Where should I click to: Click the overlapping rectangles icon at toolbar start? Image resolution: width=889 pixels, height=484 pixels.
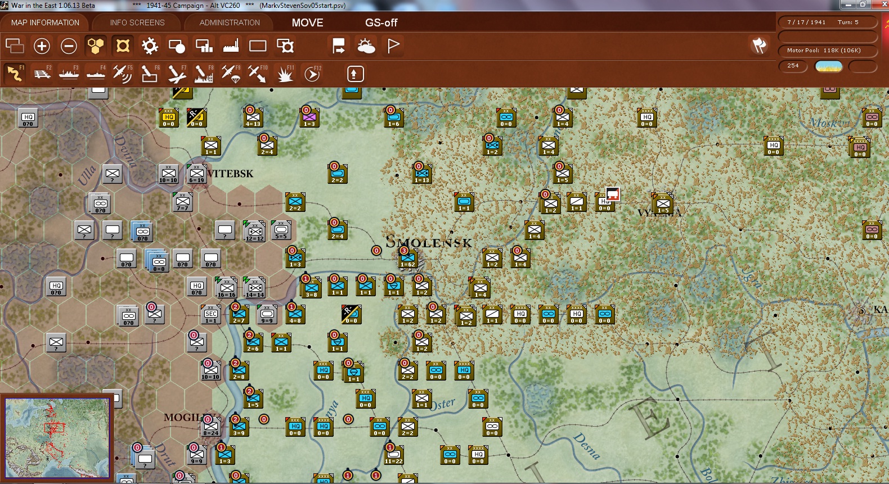pos(15,46)
